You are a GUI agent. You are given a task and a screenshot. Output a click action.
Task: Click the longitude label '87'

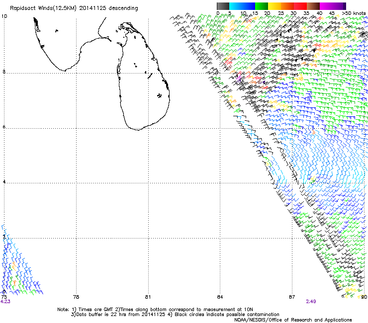[292, 297]
